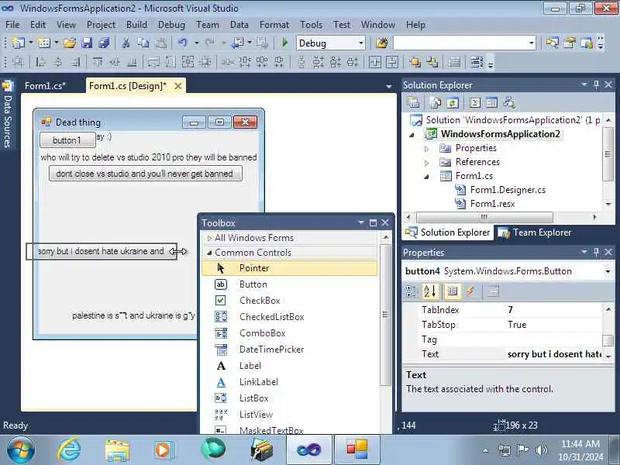
Task: Show Events via lightning bolt icon
Action: click(470, 291)
